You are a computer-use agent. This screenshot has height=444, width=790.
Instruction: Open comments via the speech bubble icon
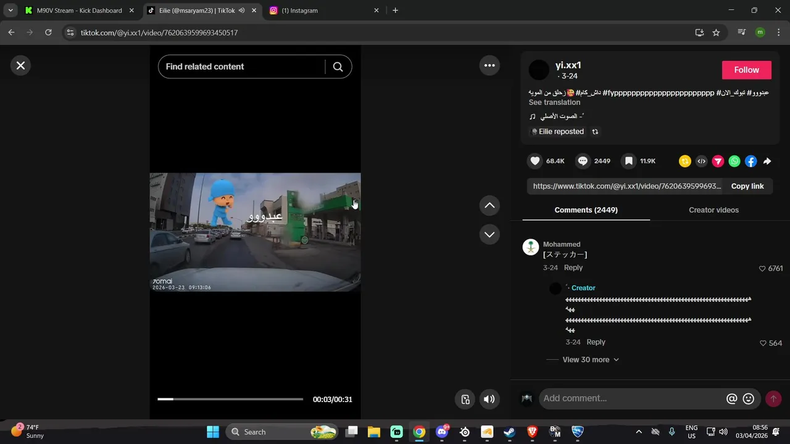583,161
